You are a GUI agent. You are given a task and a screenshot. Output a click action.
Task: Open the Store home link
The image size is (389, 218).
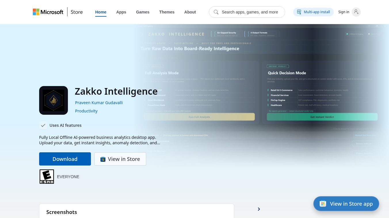pos(77,12)
